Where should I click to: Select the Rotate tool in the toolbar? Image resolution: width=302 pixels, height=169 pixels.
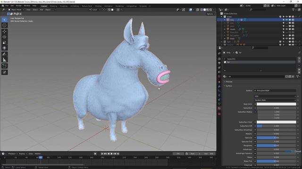coord(4,37)
